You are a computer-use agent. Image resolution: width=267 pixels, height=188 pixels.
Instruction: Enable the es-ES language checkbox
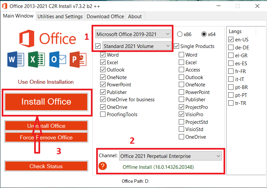pos(231,64)
